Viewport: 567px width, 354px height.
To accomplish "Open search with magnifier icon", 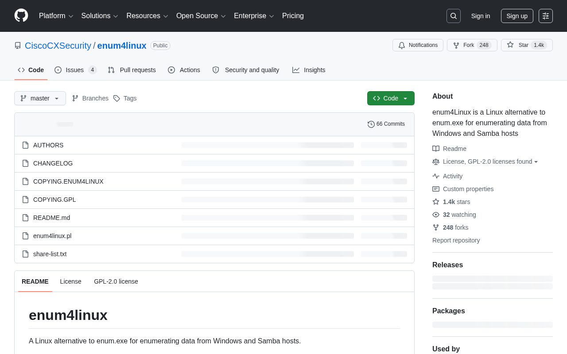I will point(454,16).
